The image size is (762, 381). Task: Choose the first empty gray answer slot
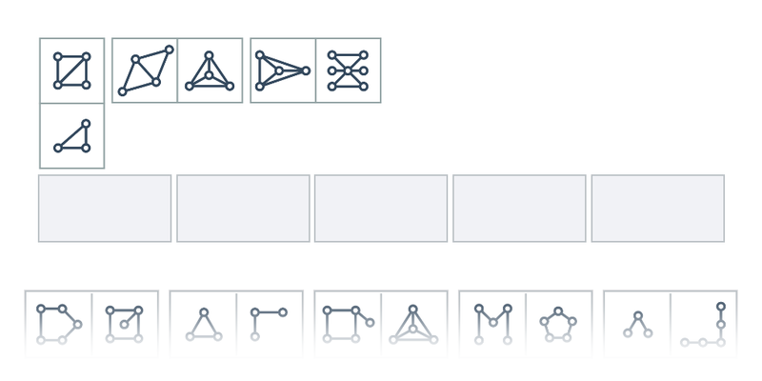pos(105,208)
